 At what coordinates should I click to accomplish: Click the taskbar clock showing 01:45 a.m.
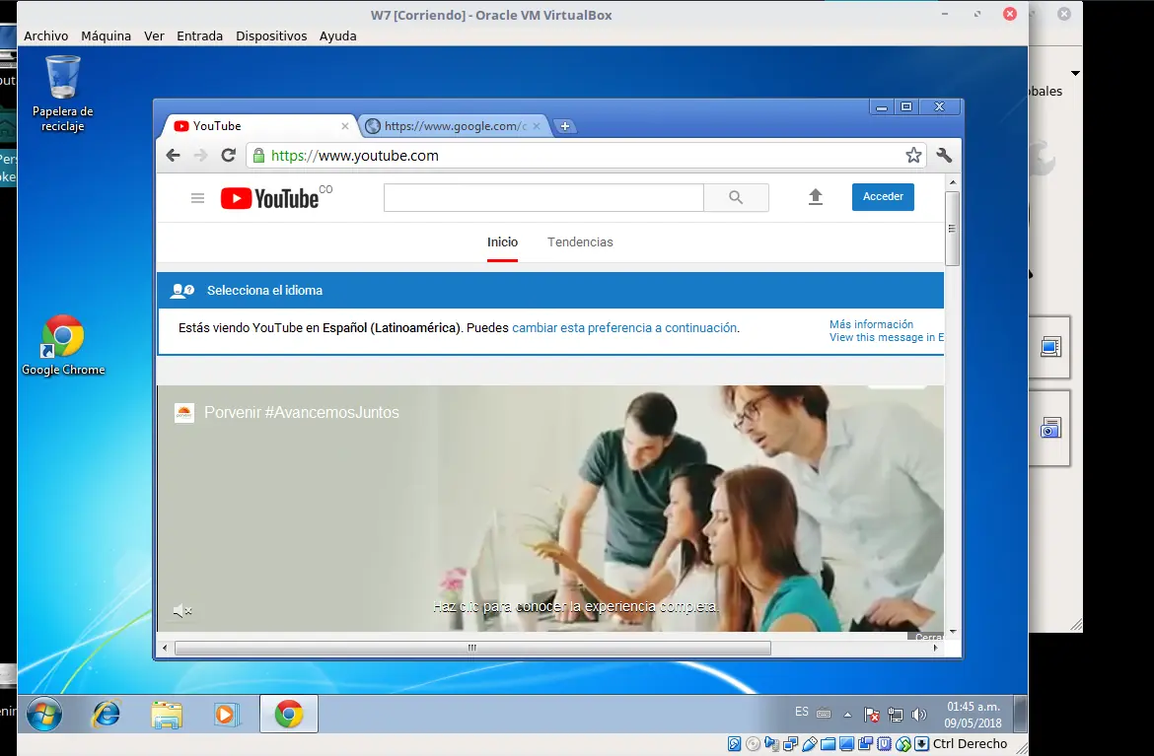click(973, 714)
